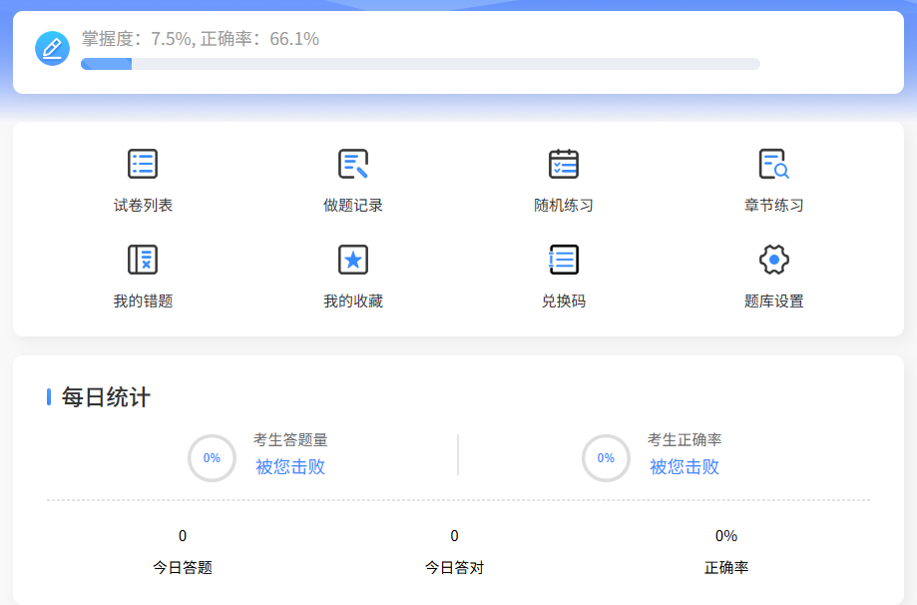
Task: Open the 我的收藏 star icon
Action: 353,260
